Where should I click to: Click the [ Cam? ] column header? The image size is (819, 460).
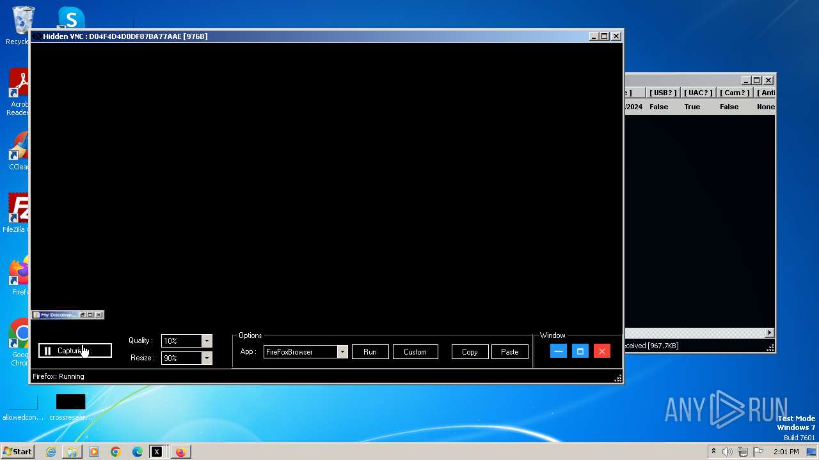(734, 93)
